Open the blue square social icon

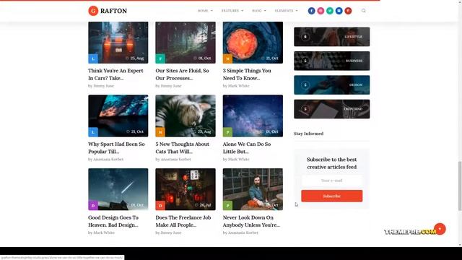coord(339,11)
